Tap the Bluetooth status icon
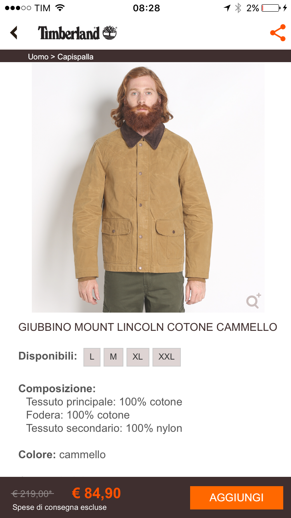291x518 pixels. [x=239, y=8]
